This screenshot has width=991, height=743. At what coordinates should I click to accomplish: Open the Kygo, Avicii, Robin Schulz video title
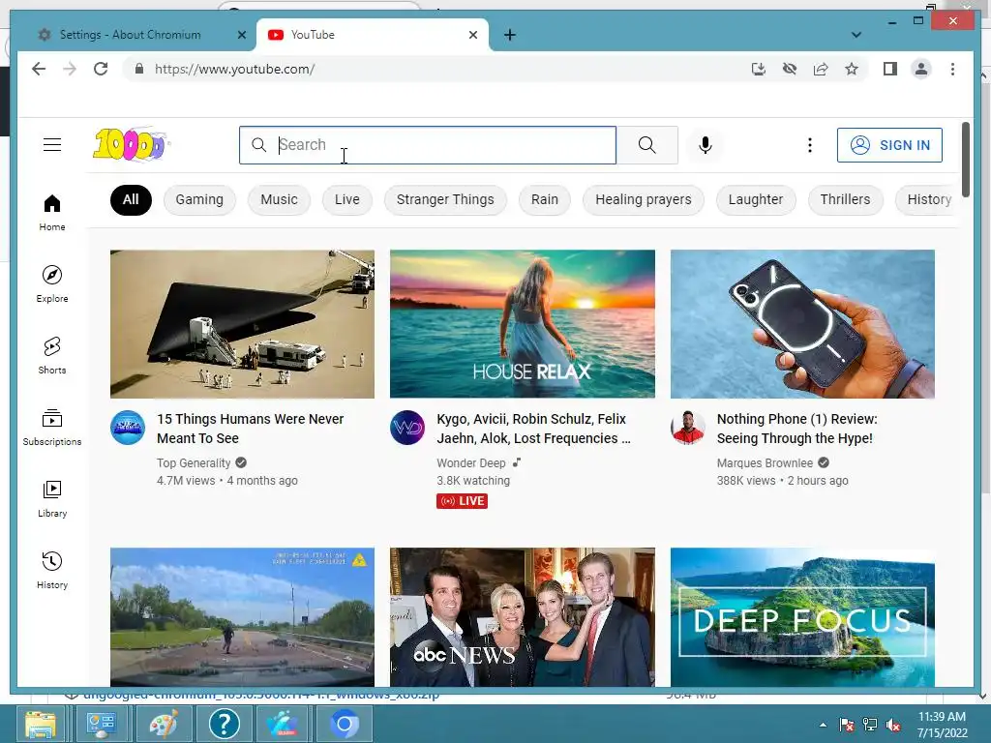(x=533, y=429)
